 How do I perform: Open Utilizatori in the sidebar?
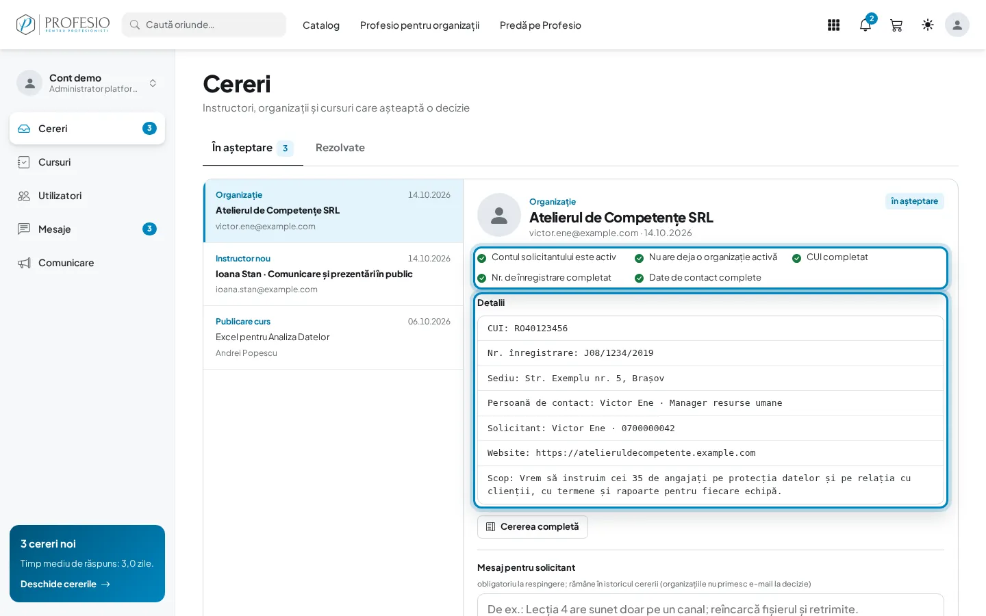87,196
